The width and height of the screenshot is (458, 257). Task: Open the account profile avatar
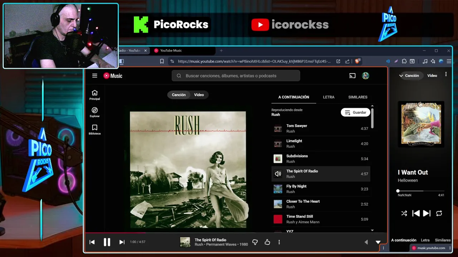coord(365,76)
